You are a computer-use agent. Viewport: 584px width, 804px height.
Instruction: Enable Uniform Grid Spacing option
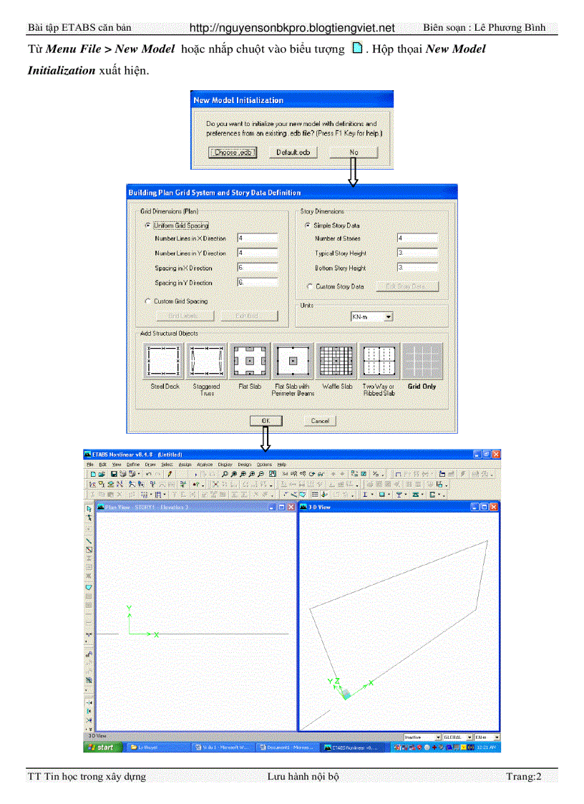pyautogui.click(x=148, y=226)
